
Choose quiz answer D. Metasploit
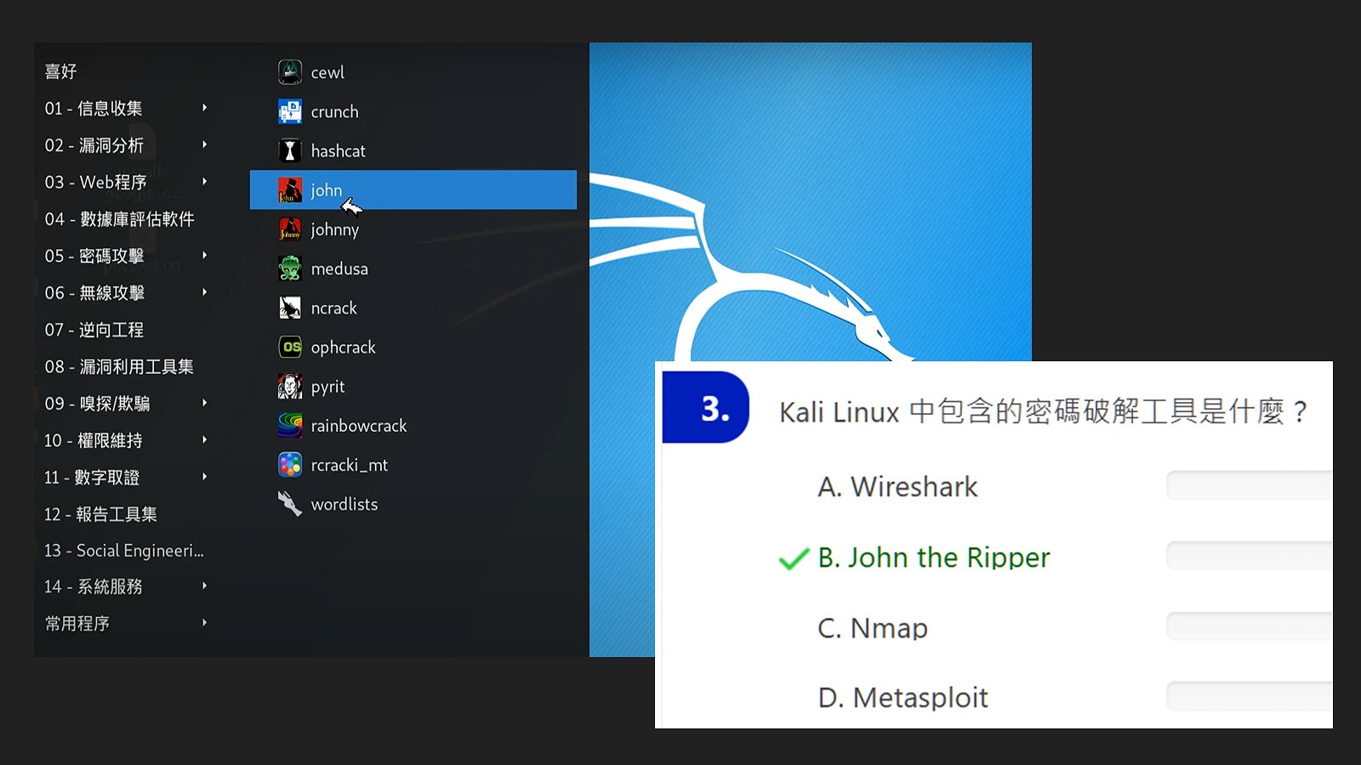tap(903, 698)
